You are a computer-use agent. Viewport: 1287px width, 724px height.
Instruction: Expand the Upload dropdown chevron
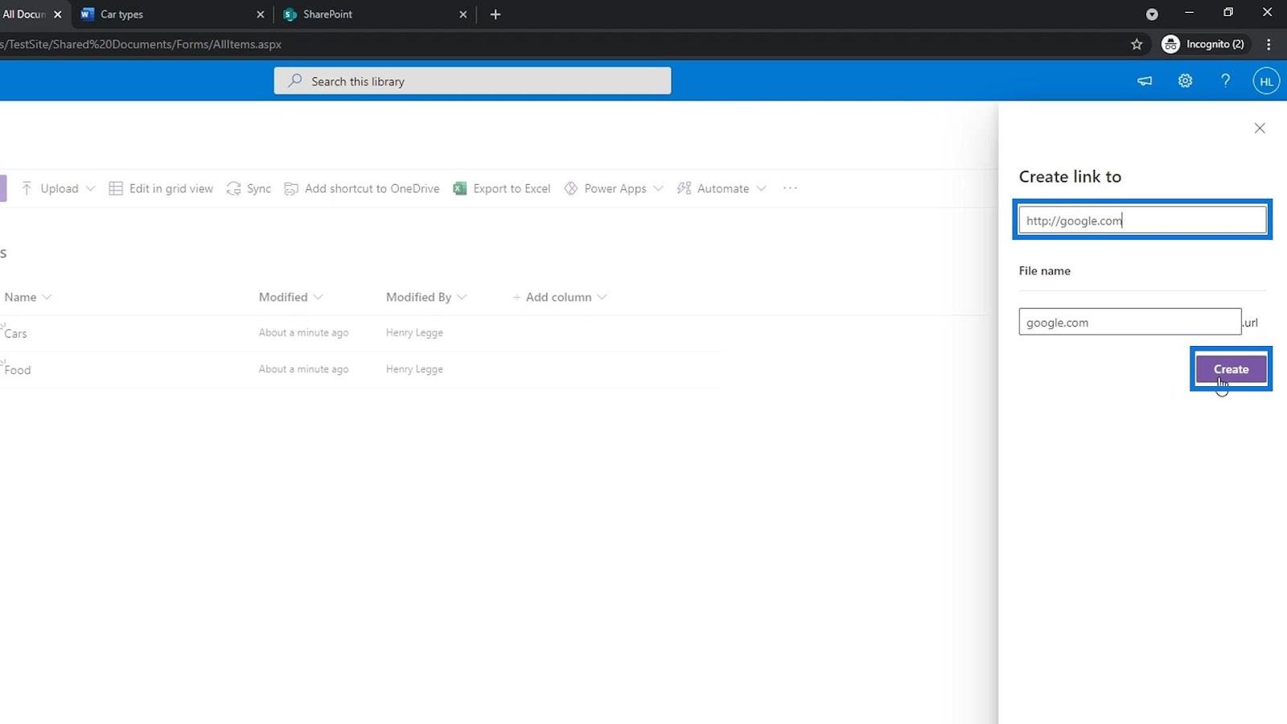(90, 188)
